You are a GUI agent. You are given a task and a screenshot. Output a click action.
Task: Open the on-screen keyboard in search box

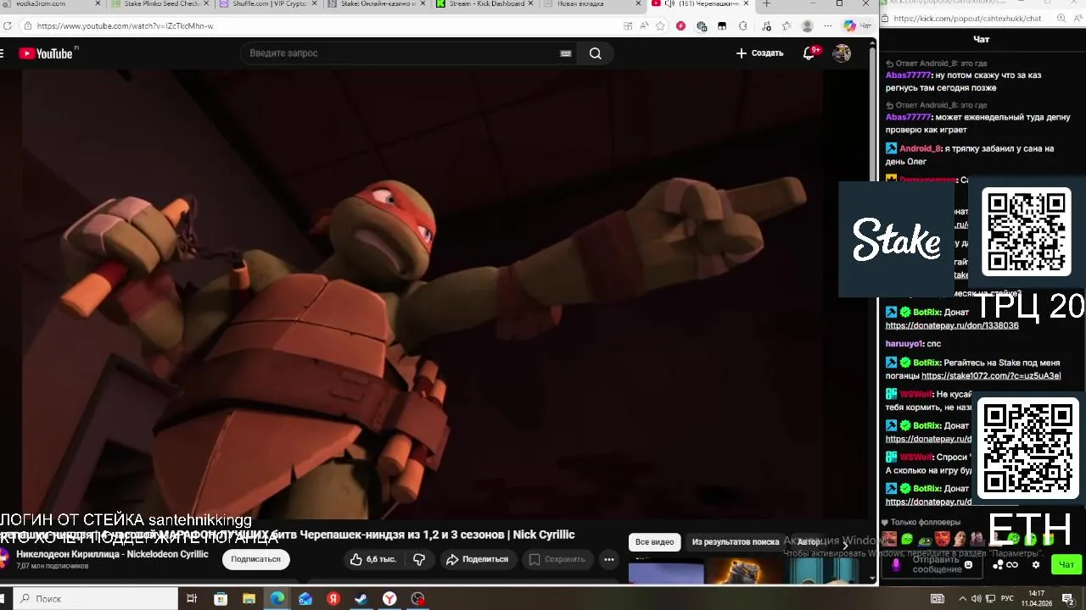(566, 53)
